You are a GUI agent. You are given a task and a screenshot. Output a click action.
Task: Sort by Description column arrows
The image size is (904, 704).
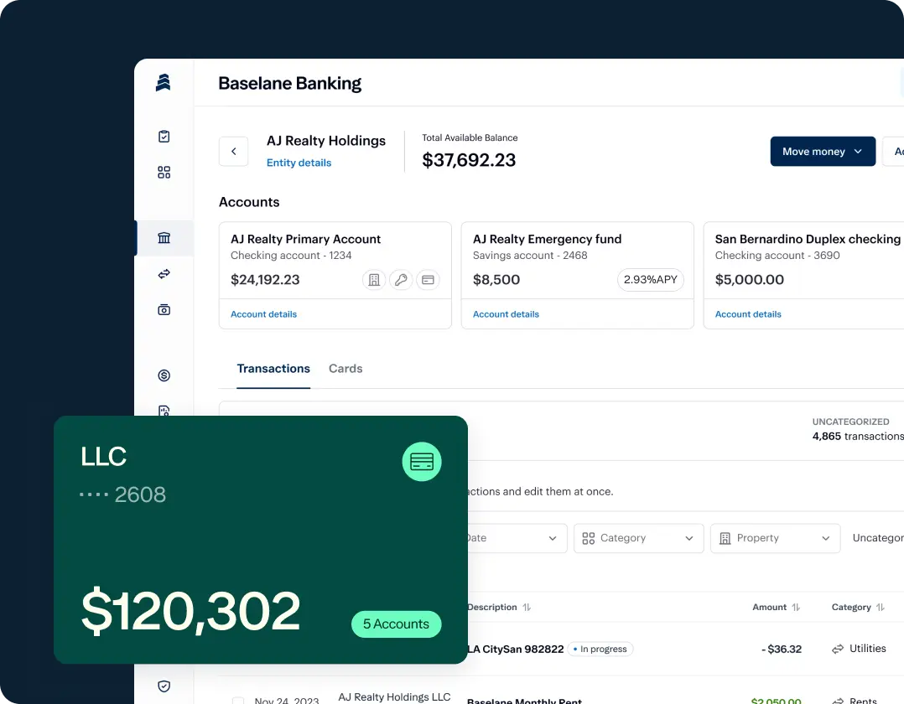point(527,608)
